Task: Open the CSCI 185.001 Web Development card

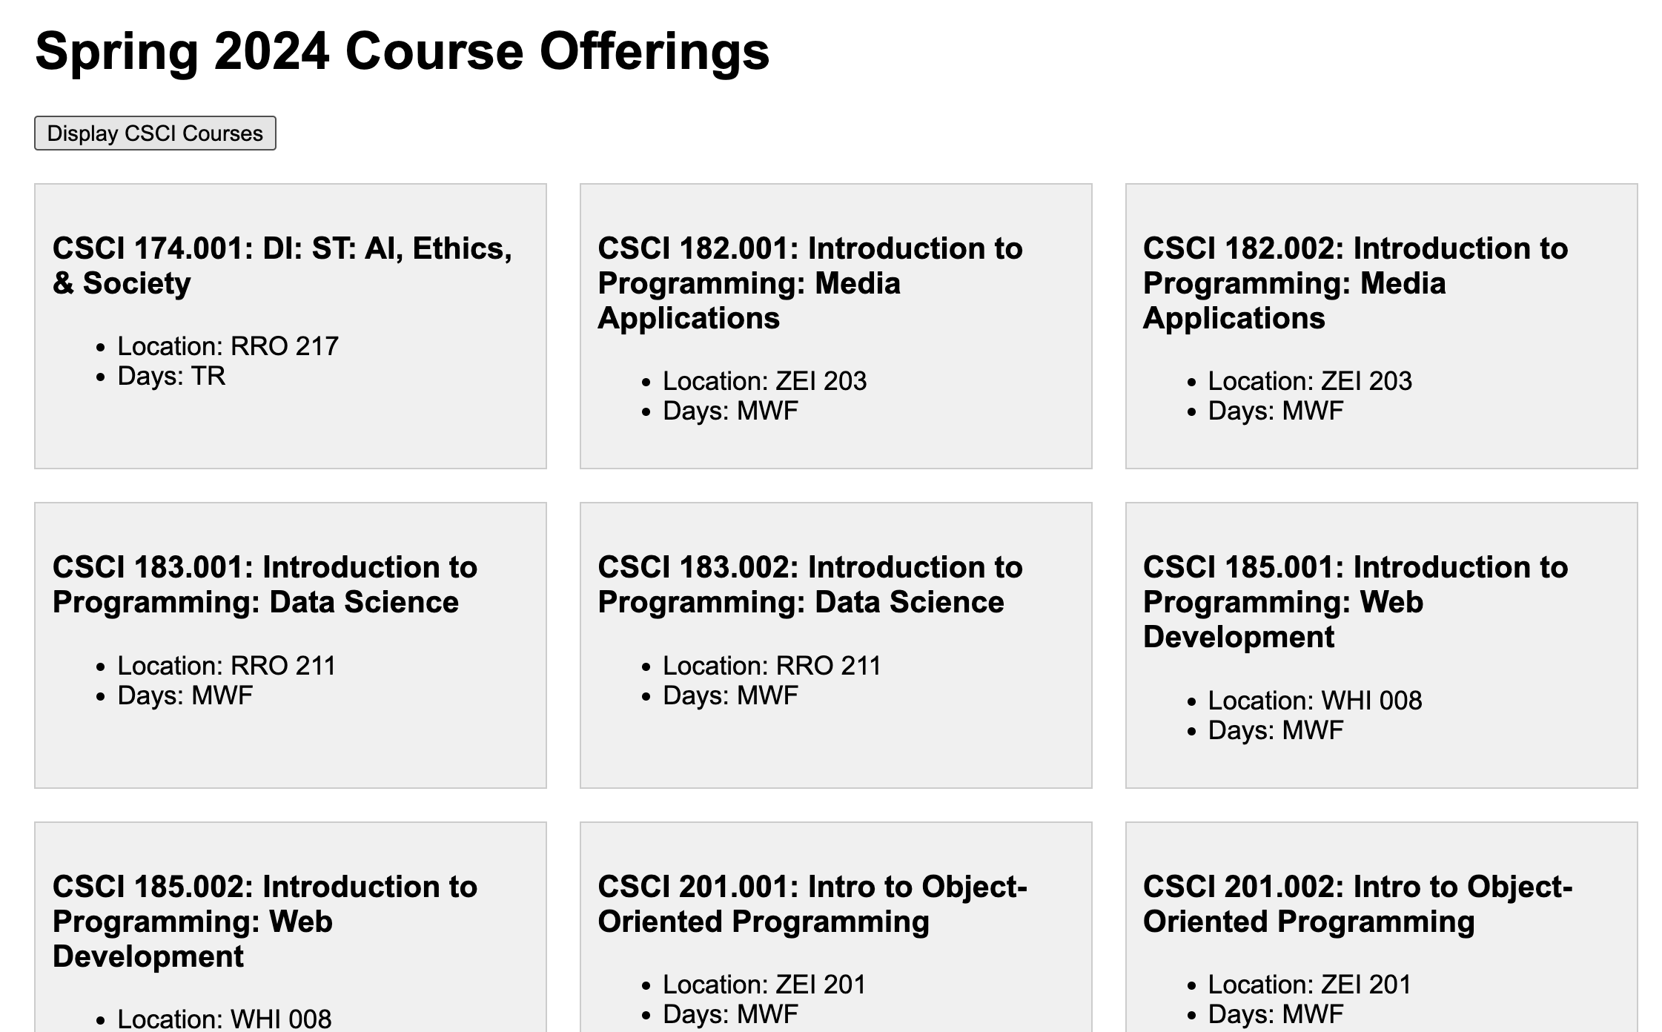Action: coord(1382,645)
